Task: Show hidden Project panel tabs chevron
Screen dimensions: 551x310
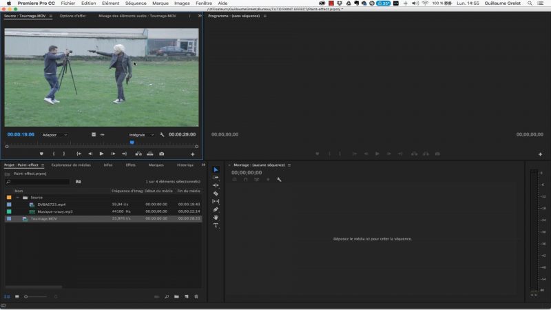Action: pos(203,165)
